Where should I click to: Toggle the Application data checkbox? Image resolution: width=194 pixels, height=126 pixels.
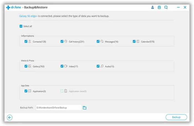click(62, 91)
